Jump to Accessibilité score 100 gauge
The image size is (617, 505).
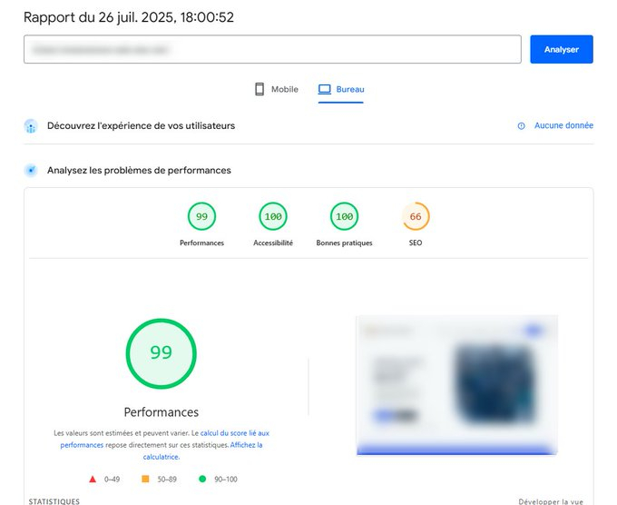tap(272, 217)
